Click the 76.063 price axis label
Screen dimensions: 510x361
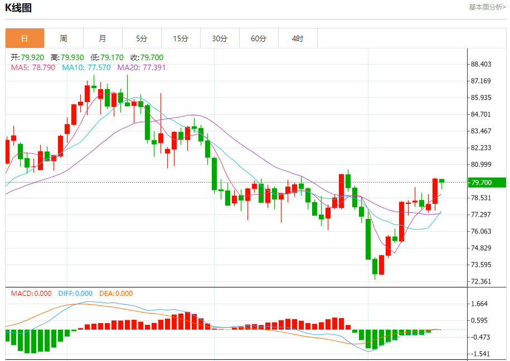481,232
